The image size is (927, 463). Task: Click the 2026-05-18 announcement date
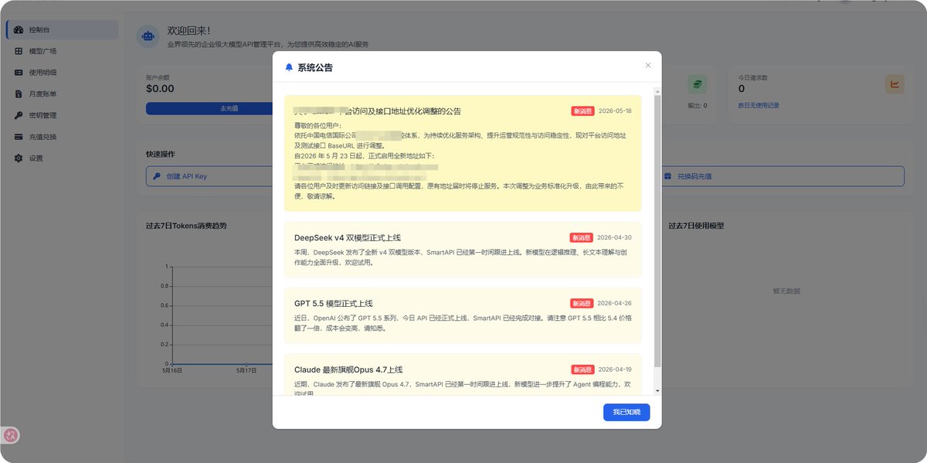(x=615, y=111)
